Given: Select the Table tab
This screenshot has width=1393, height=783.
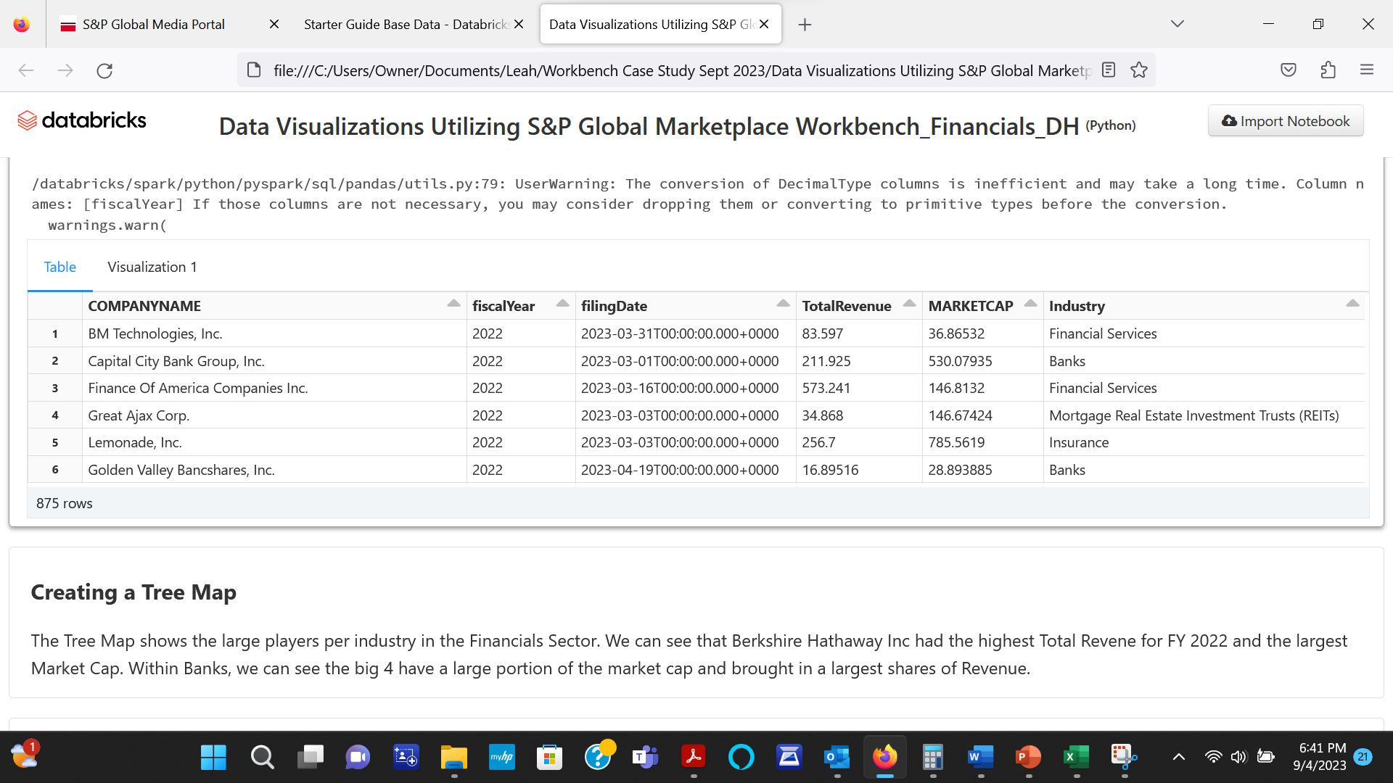Looking at the screenshot, I should pyautogui.click(x=59, y=267).
